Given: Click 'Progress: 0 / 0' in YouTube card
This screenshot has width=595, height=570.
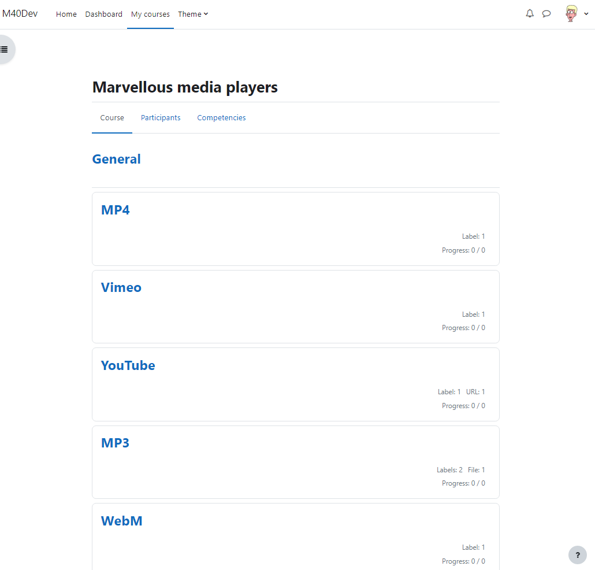Looking at the screenshot, I should pyautogui.click(x=463, y=406).
